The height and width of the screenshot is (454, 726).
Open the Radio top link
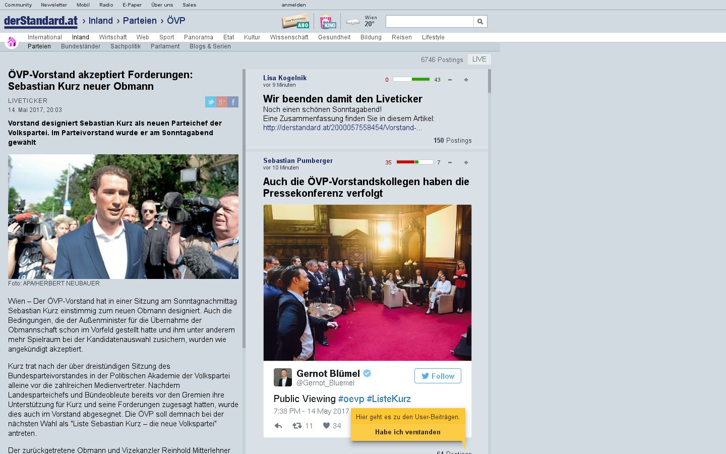click(106, 5)
